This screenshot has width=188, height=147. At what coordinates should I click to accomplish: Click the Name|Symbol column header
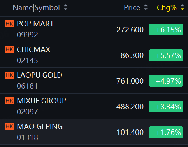[36, 8]
